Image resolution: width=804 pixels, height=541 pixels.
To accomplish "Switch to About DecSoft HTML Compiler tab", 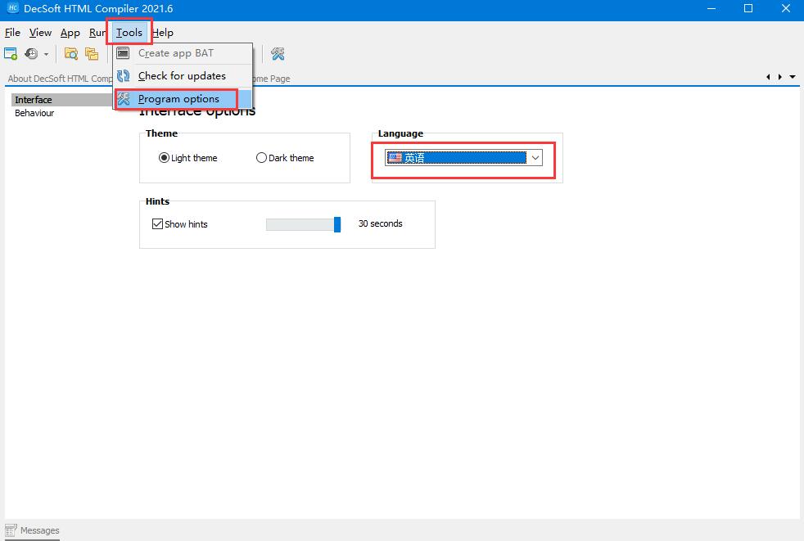I will 60,79.
